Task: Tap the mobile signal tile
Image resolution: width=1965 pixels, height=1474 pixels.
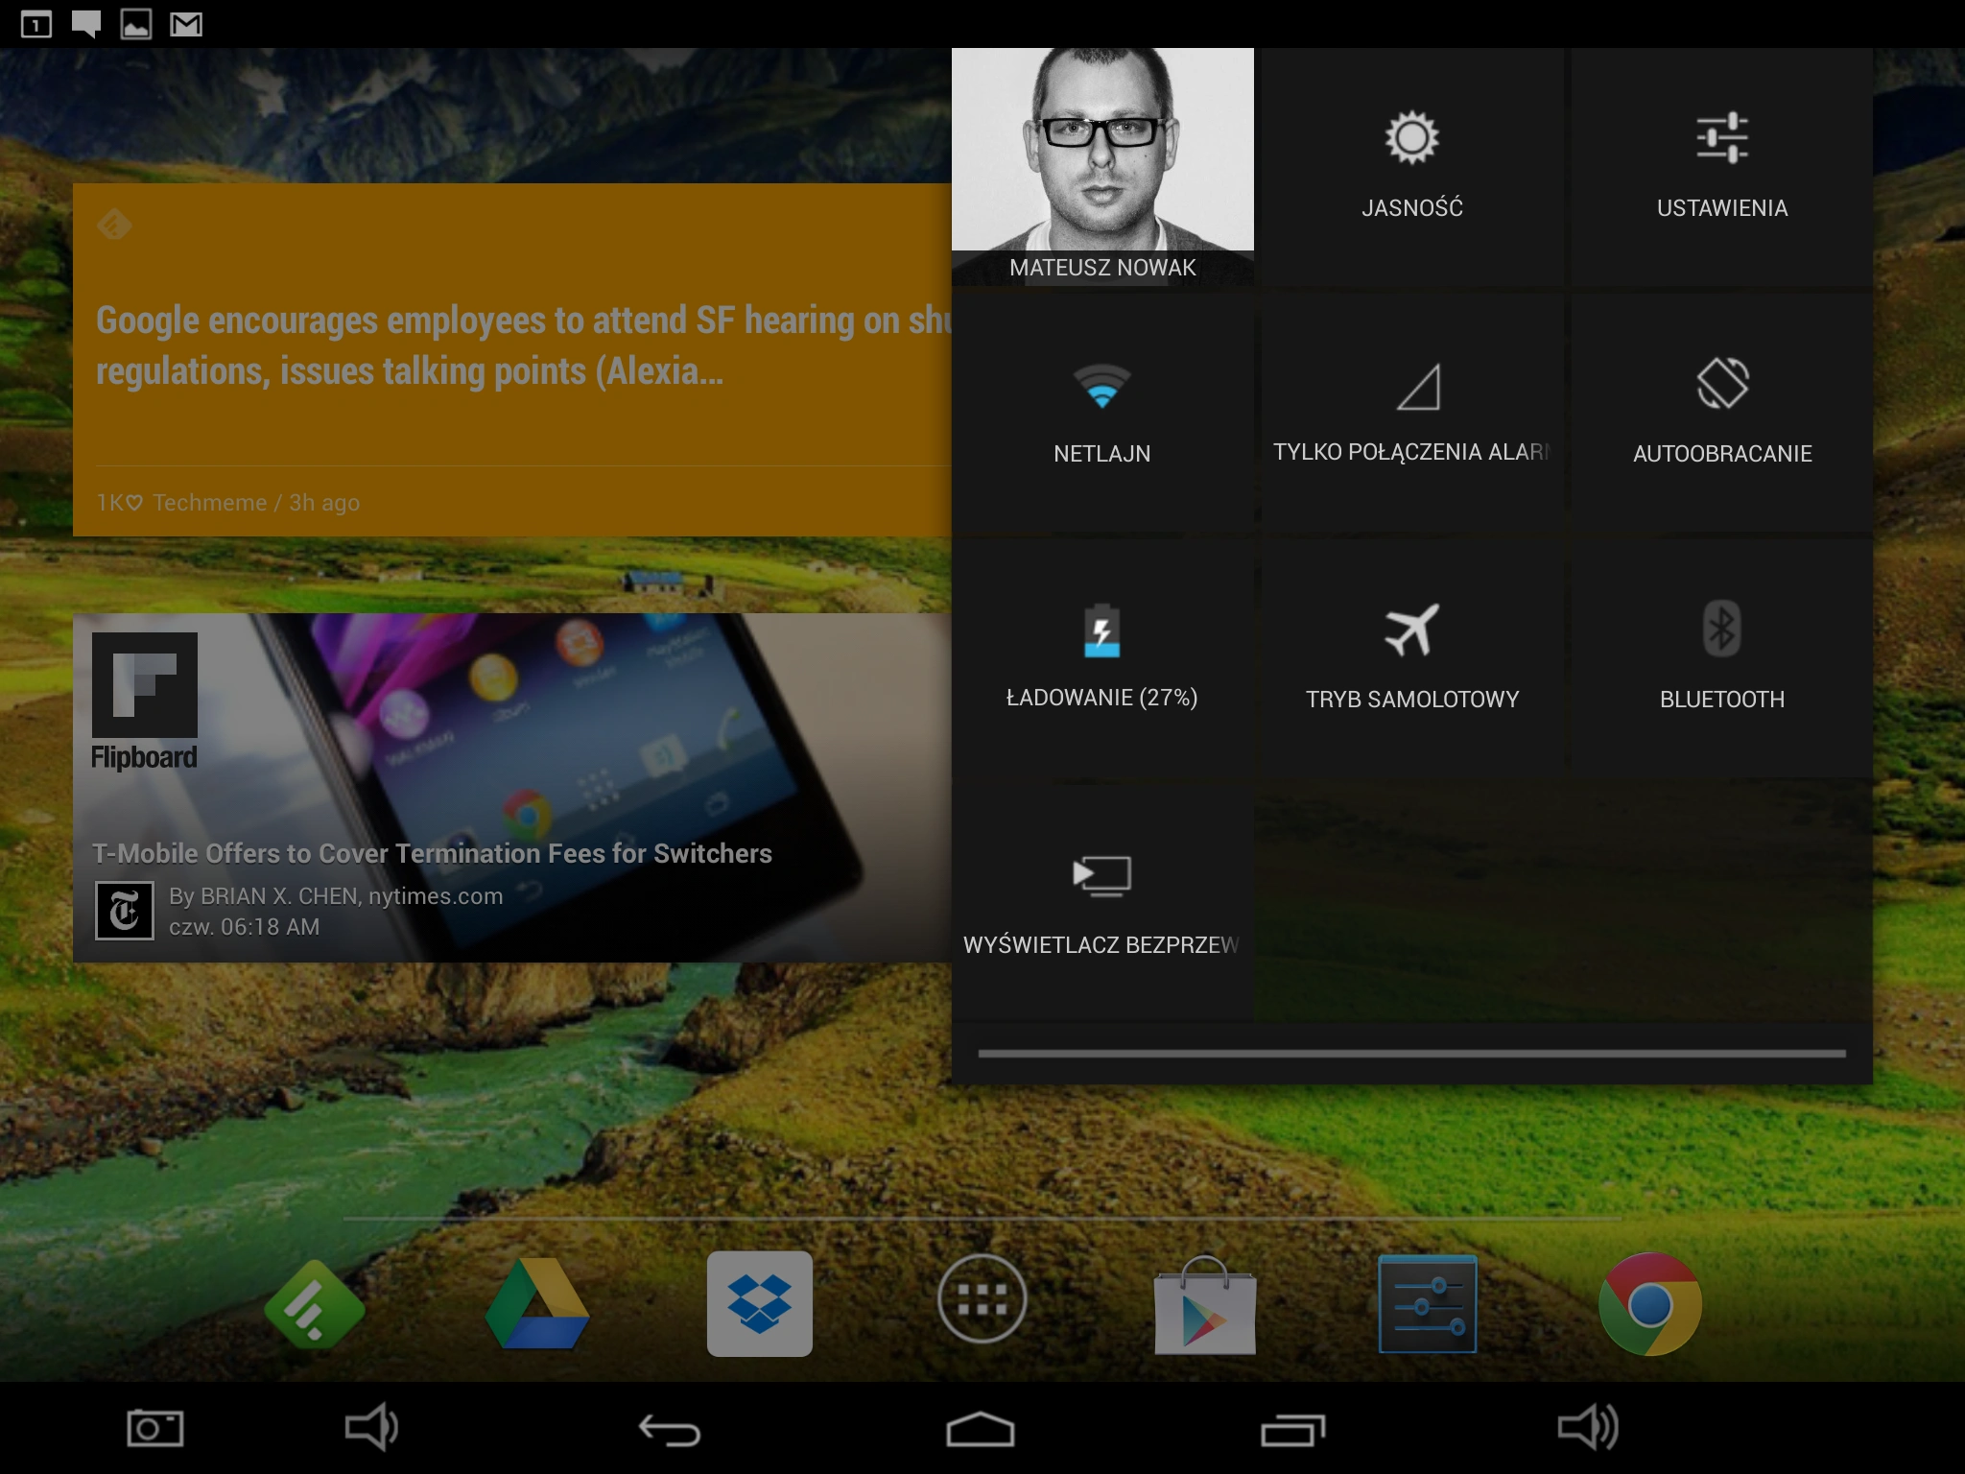Action: pos(1411,413)
